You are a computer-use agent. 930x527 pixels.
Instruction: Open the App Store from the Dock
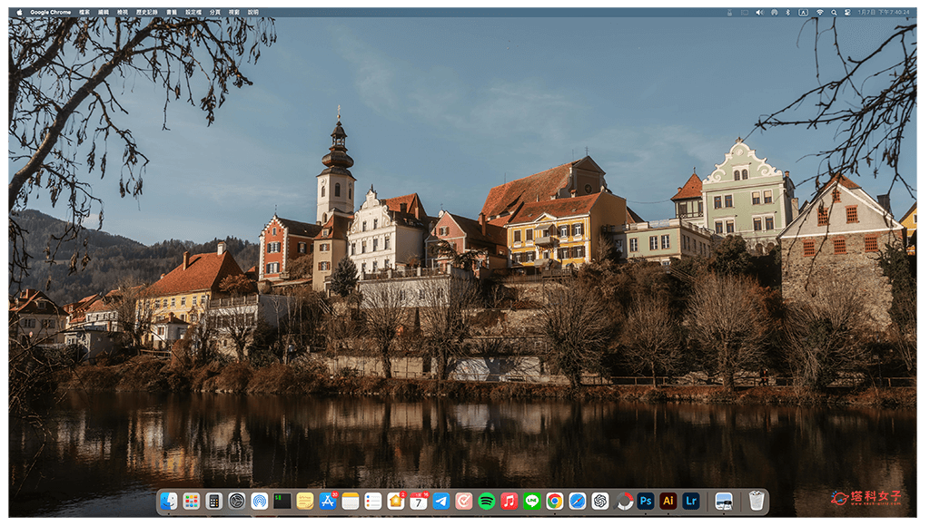pos(328,502)
